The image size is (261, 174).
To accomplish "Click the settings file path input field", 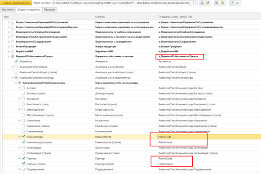I will [x=121, y=3].
